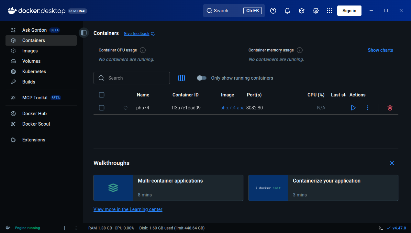Start the php74 container

coord(353,108)
